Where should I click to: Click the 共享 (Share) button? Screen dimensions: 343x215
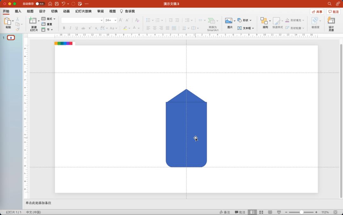pyautogui.click(x=317, y=12)
